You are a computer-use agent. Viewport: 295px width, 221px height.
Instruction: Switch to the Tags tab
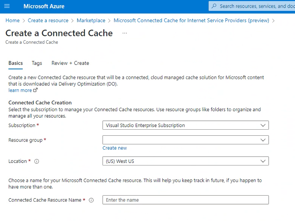pos(37,63)
